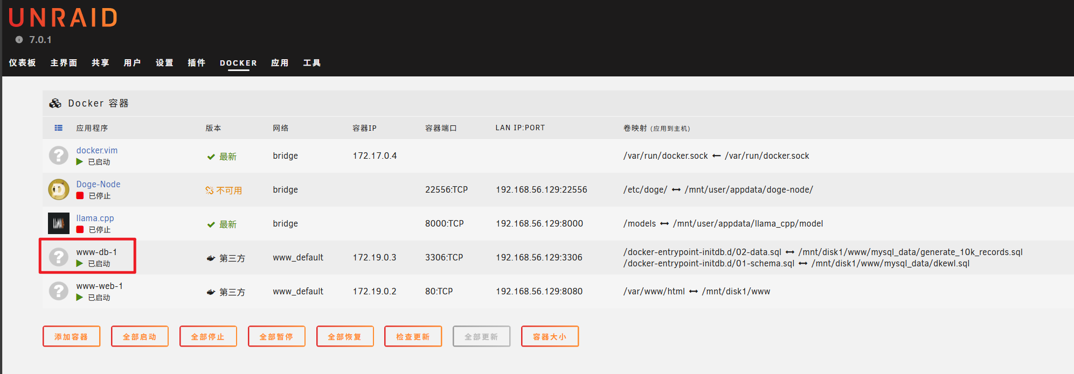Click the 检查更新 check updates button
The height and width of the screenshot is (374, 1074).
pyautogui.click(x=413, y=336)
